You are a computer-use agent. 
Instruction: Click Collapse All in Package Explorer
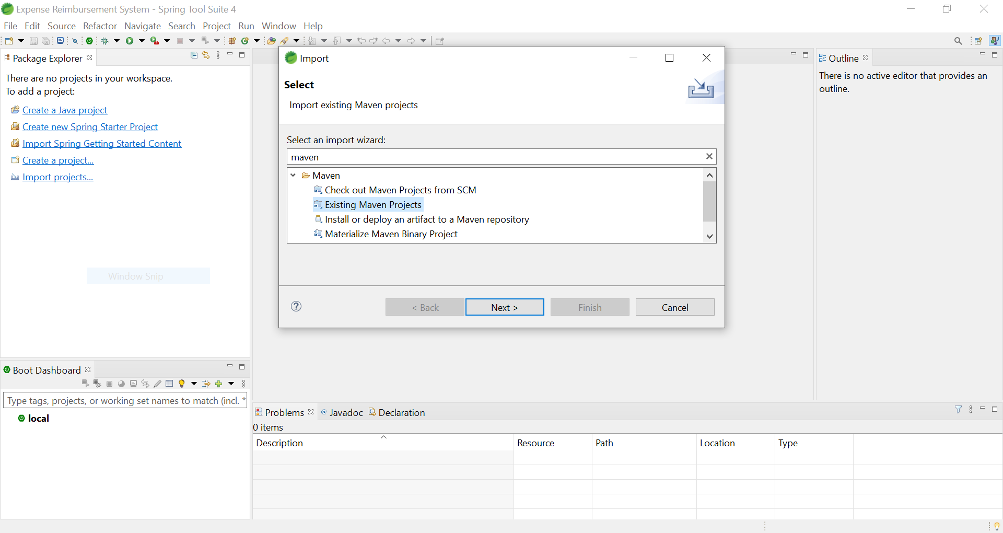194,55
